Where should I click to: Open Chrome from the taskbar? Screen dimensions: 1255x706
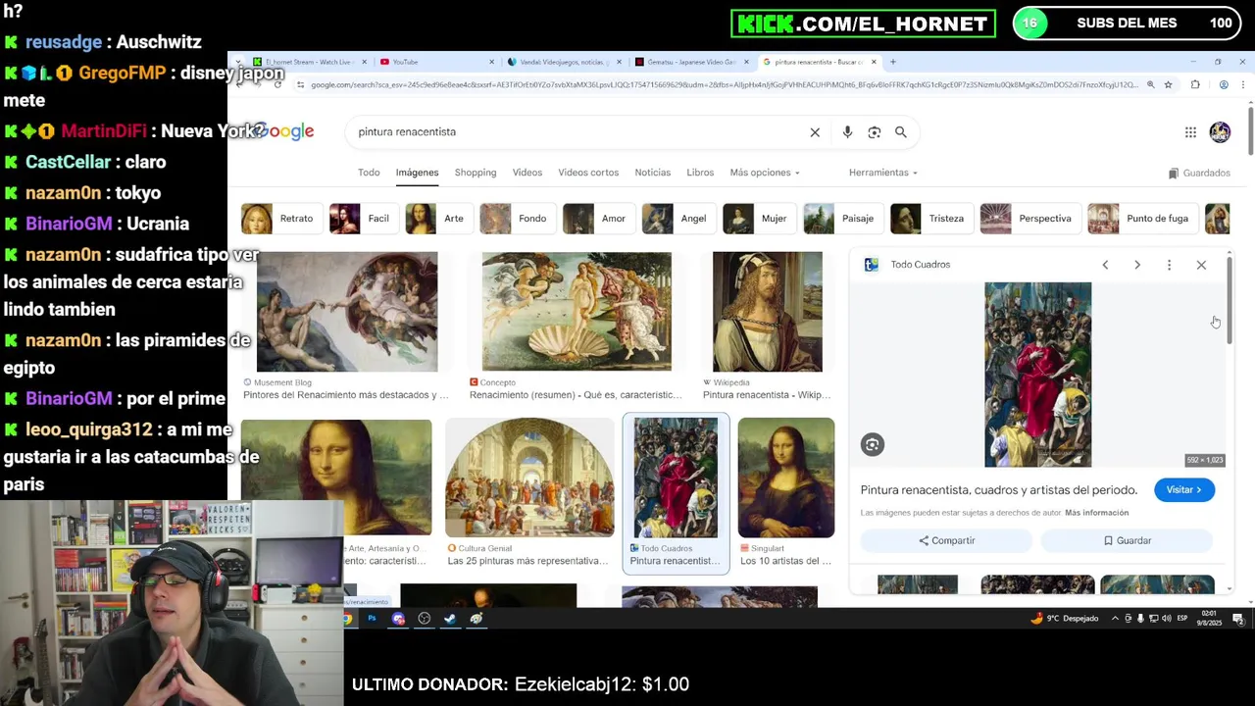(x=347, y=619)
